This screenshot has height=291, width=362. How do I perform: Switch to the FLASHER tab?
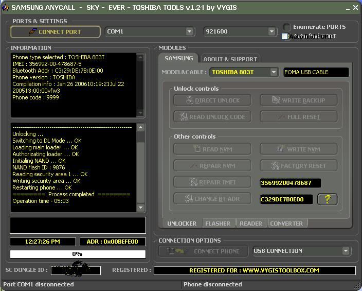218,224
